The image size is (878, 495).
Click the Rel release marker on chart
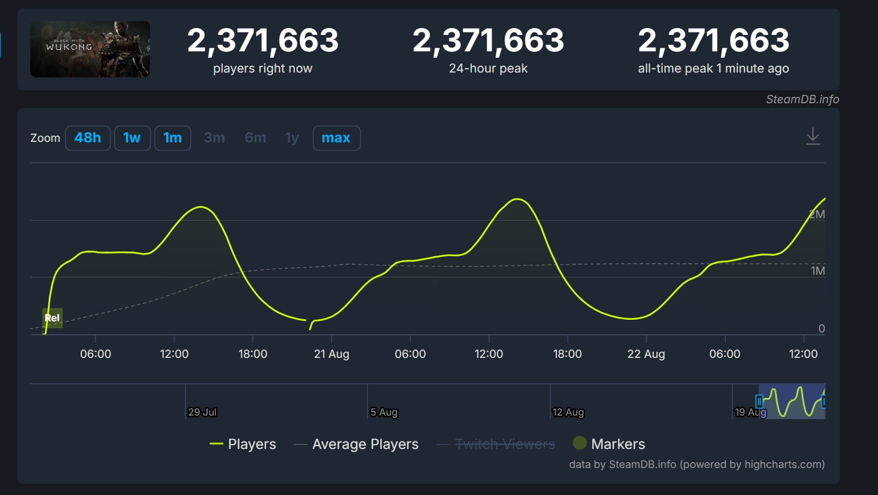click(52, 318)
